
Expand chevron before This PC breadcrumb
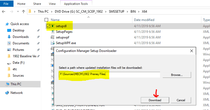coord(35,12)
